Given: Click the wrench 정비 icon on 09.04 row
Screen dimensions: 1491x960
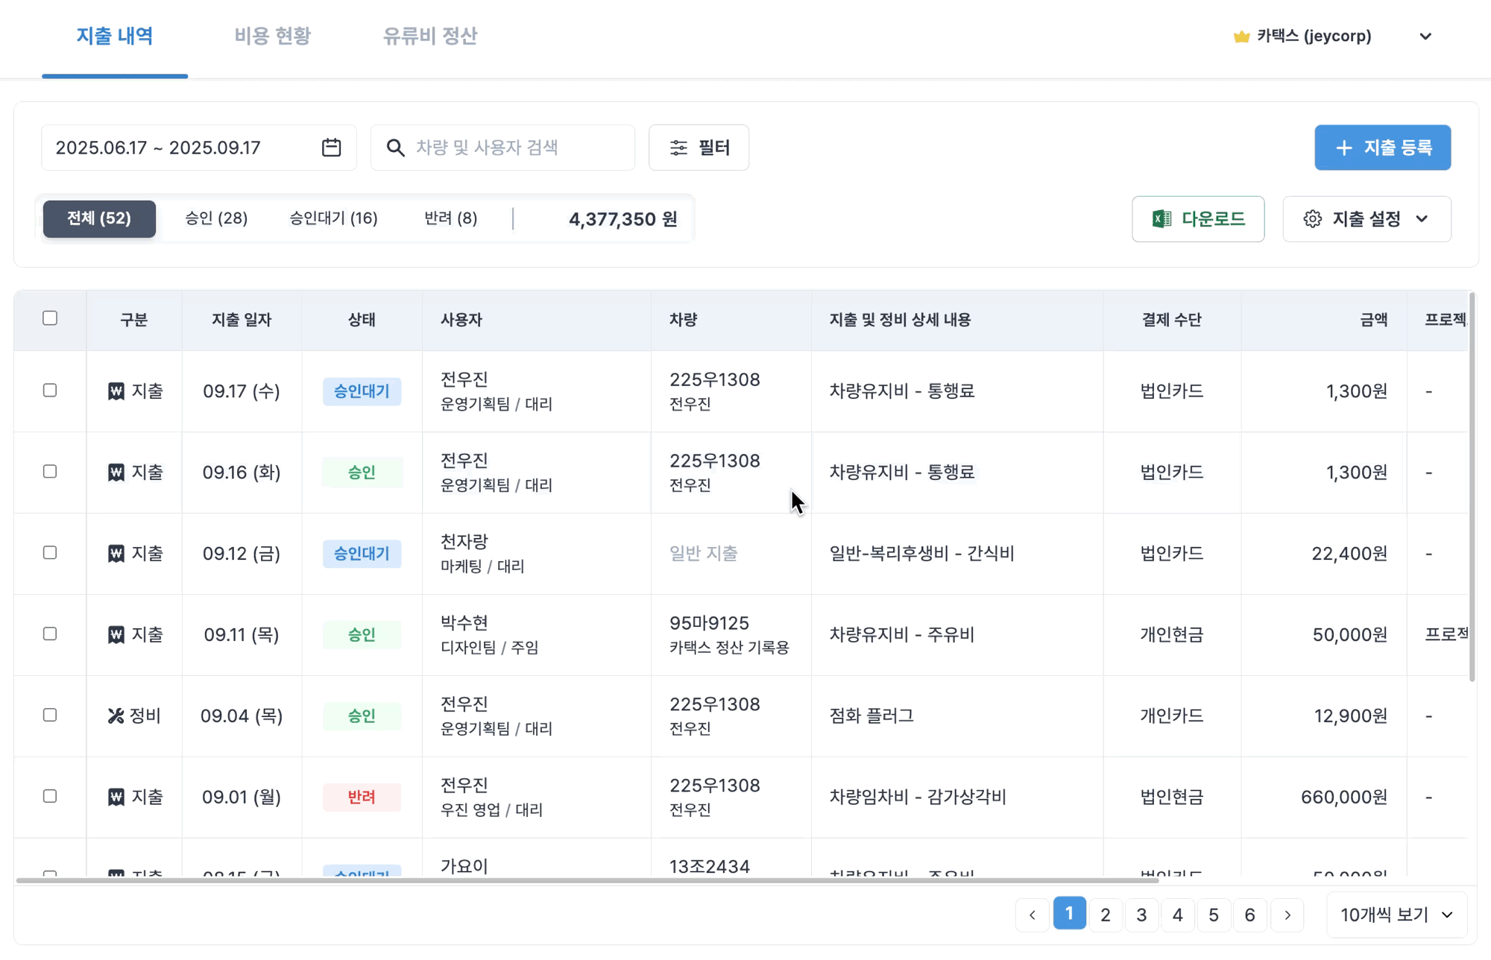Looking at the screenshot, I should tap(116, 716).
